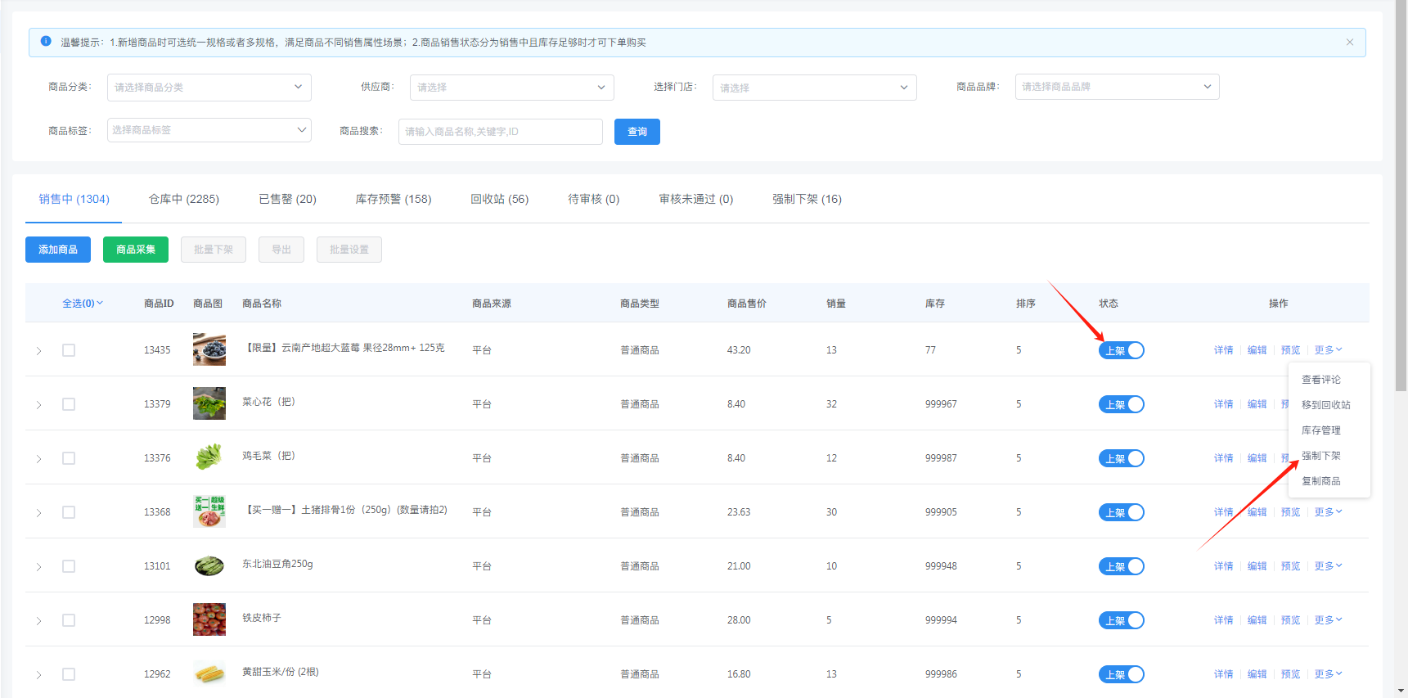This screenshot has width=1408, height=698.
Task: Select 库存管理 in the more menu
Action: [x=1321, y=430]
